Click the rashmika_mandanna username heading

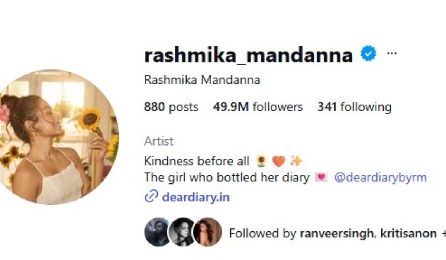[248, 55]
